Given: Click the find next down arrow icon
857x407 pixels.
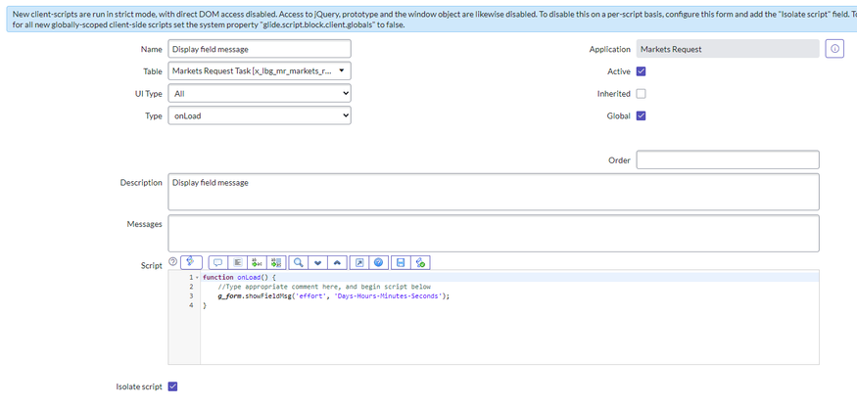Looking at the screenshot, I should 317,262.
